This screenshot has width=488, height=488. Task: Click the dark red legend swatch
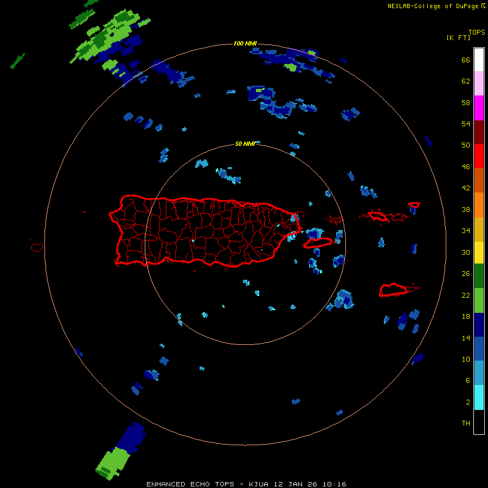coord(479,132)
